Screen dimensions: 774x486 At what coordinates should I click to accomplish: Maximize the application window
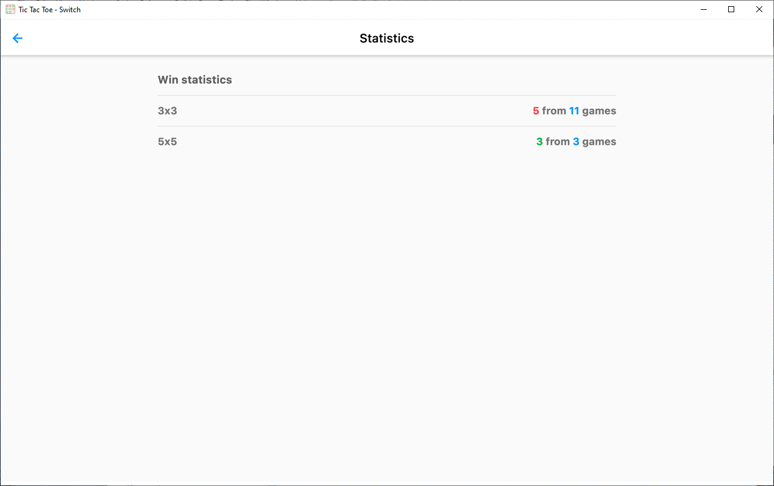coord(731,9)
